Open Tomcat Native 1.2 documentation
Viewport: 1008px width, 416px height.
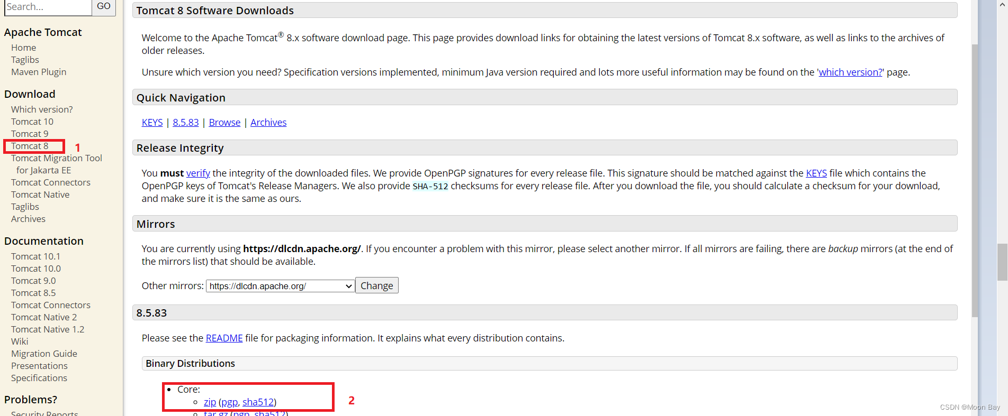48,329
